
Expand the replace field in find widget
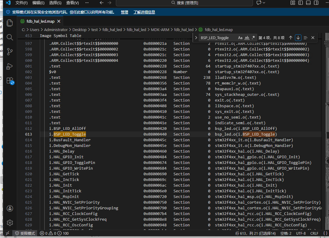pos(196,38)
